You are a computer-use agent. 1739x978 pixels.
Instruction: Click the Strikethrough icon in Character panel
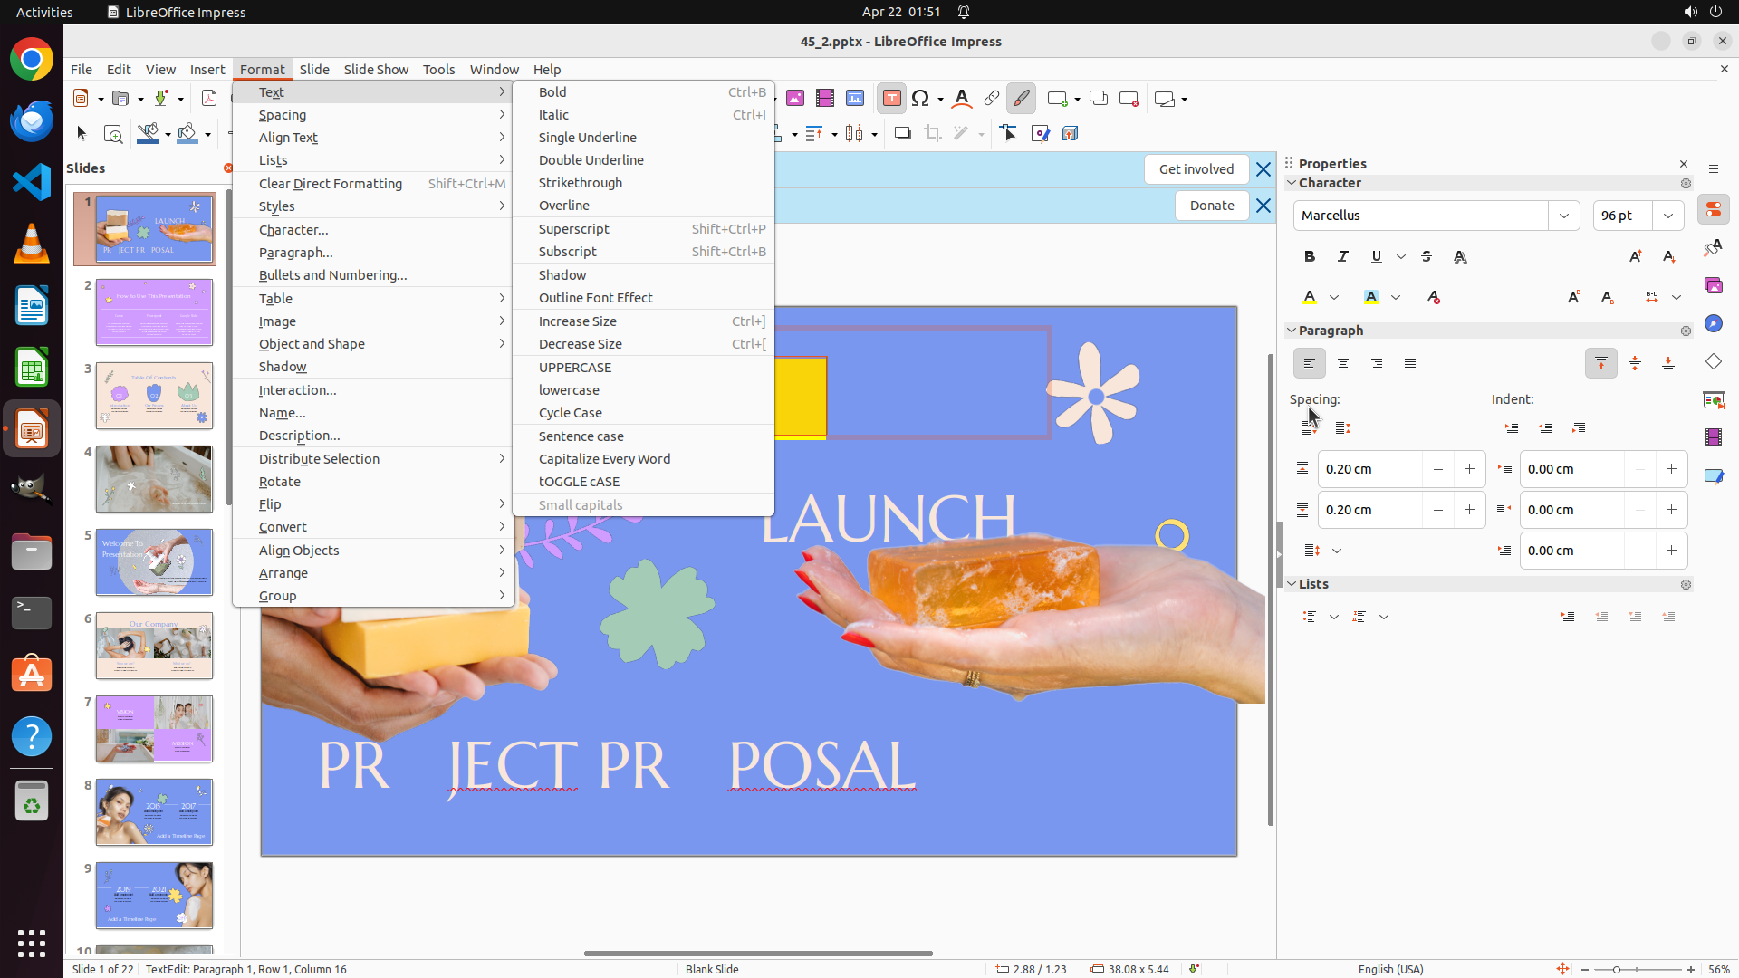(1427, 256)
